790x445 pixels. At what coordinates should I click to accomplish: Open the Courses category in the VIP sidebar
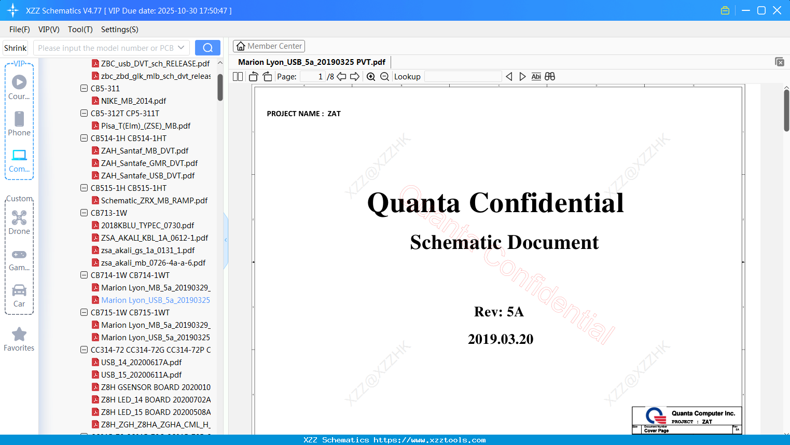click(x=19, y=87)
